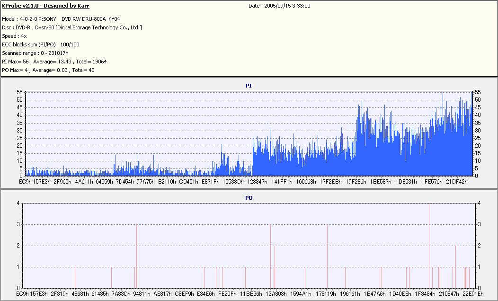Click the PO spike of 3 above 94811h
This screenshot has height=301, width=498.
tap(136, 256)
